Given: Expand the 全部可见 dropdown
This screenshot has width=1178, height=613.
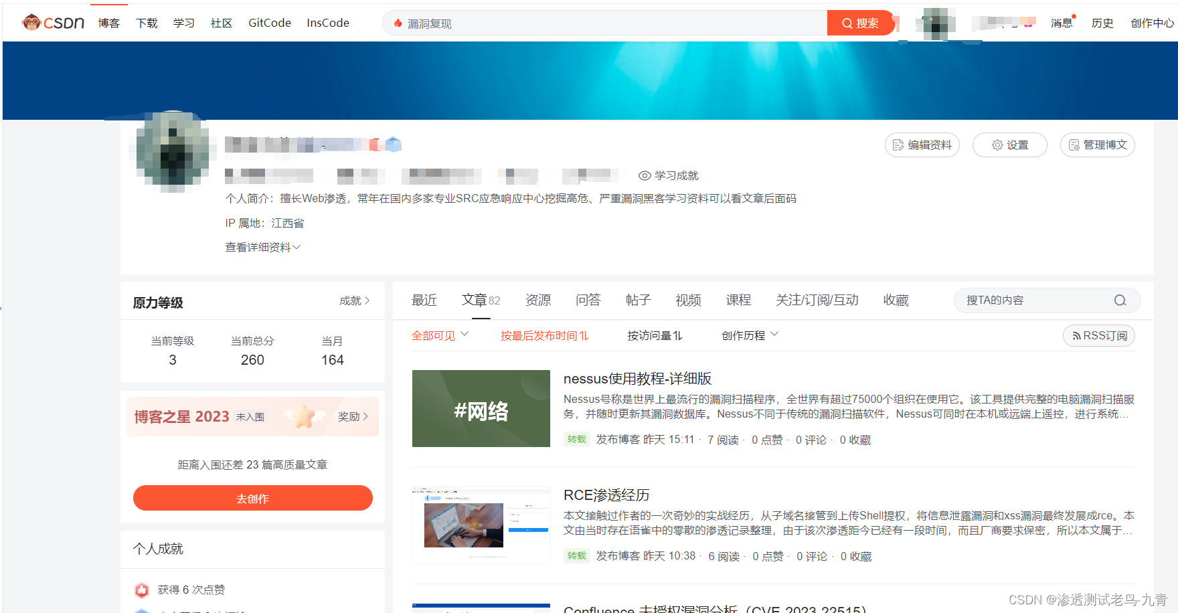Looking at the screenshot, I should (440, 335).
